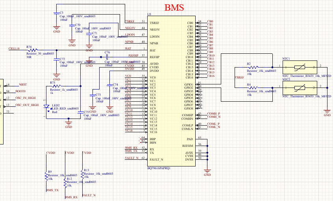Select capacitor C71 symbol
Image resolution: width=333 pixels, height=201 pixels.
[x=89, y=33]
